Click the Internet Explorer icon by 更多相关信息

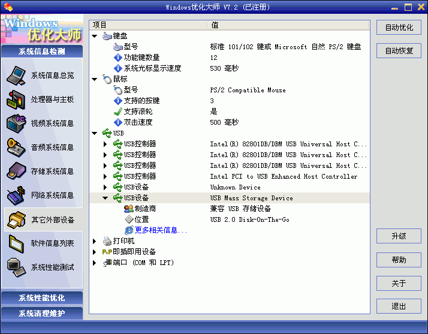[x=129, y=230]
